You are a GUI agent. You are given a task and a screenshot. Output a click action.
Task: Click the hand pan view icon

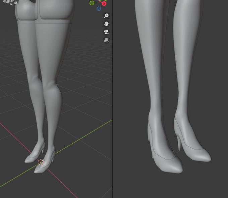pos(106,24)
